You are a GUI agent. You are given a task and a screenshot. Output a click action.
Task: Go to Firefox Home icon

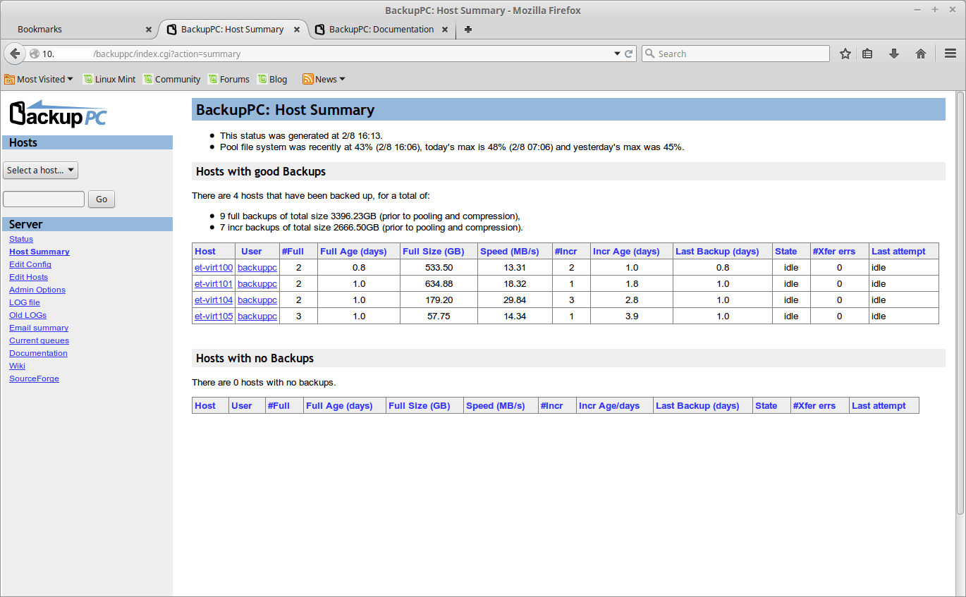(x=921, y=54)
